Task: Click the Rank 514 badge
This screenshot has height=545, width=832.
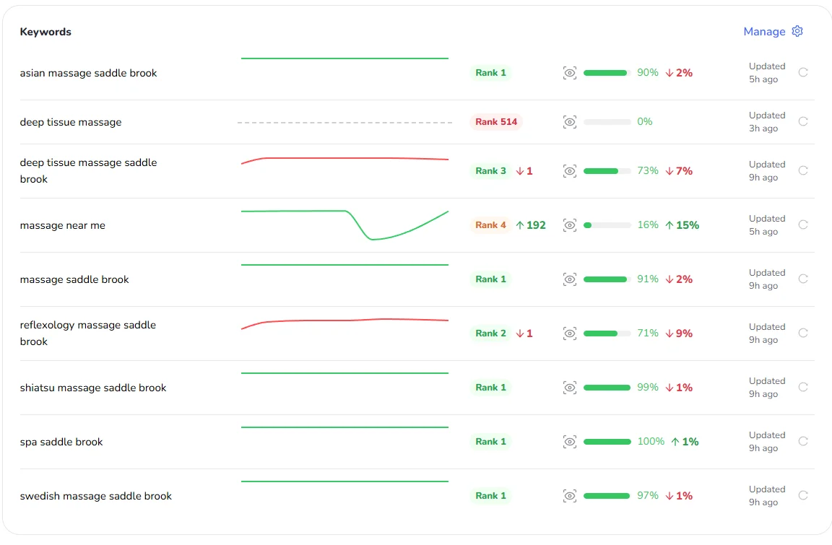Action: [x=496, y=122]
